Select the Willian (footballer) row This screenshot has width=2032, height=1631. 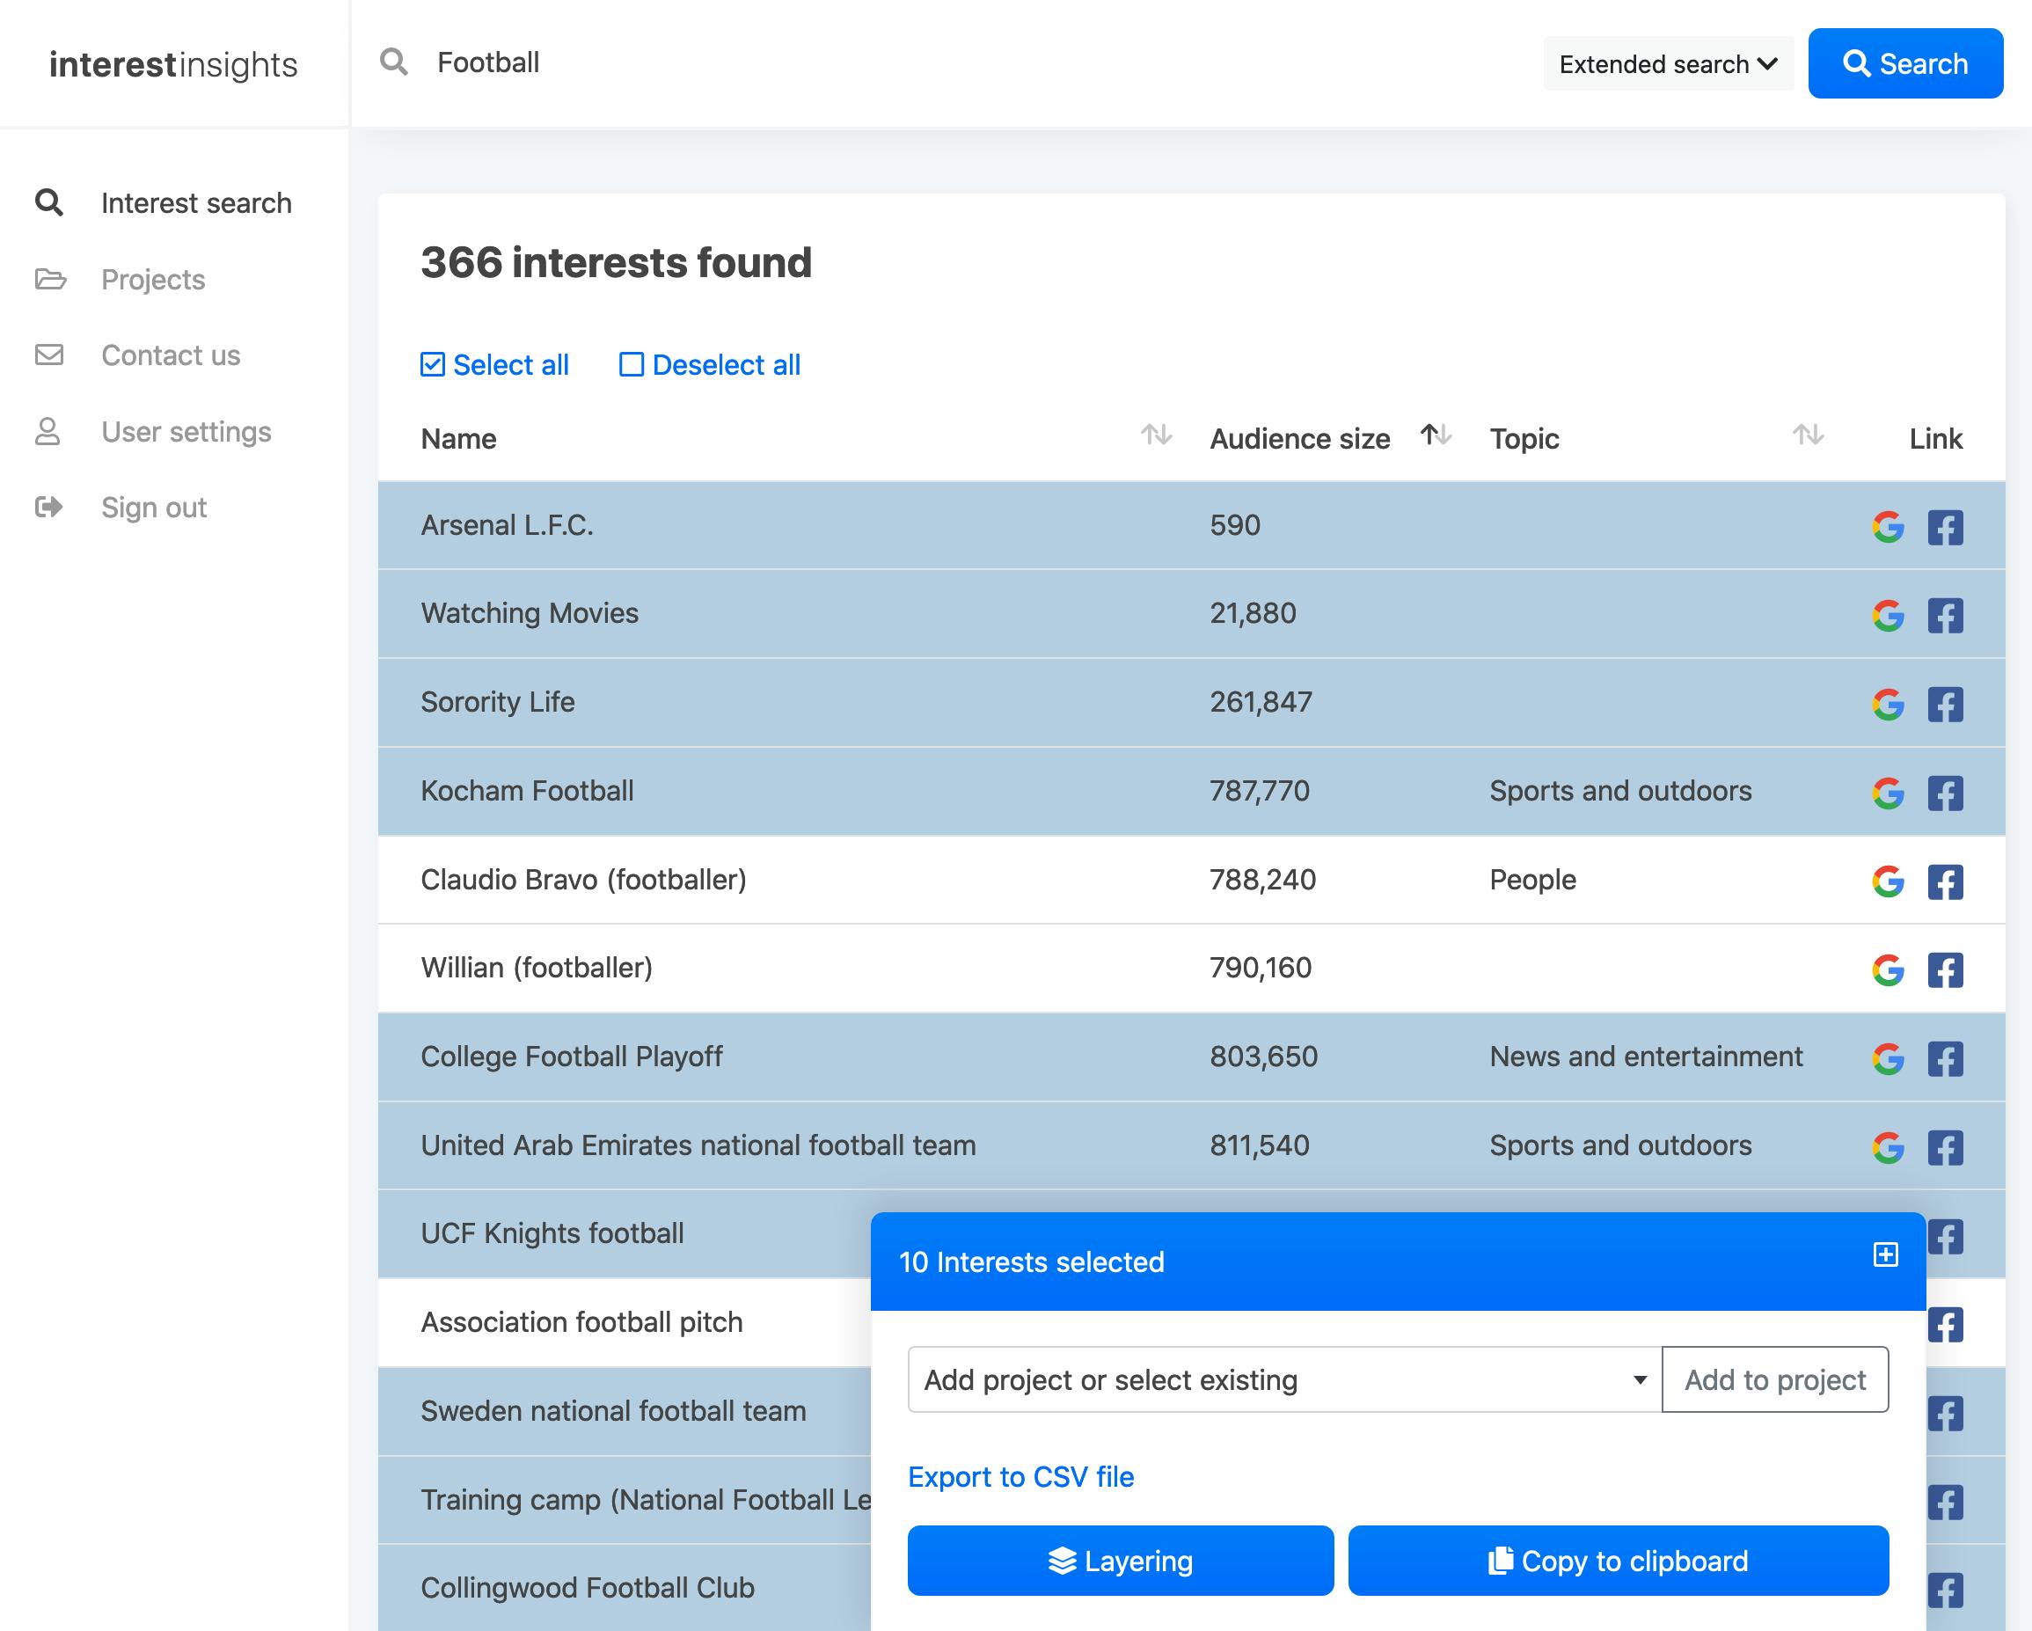tap(1191, 969)
